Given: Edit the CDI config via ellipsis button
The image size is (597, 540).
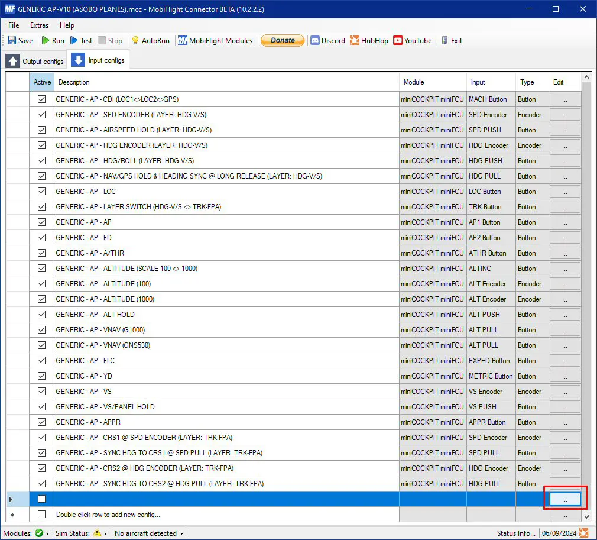Looking at the screenshot, I should tap(564, 99).
